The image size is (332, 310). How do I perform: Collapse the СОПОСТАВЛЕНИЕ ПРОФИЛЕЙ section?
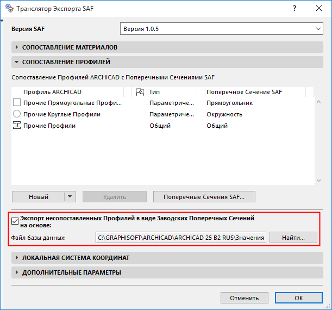click(x=167, y=62)
